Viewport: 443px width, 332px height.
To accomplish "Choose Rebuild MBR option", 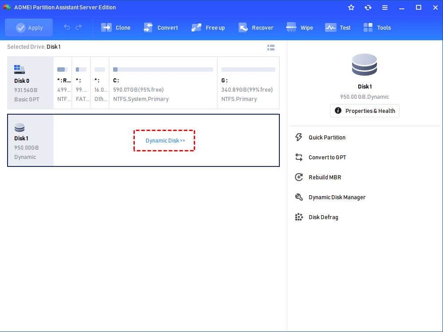I will click(x=325, y=178).
